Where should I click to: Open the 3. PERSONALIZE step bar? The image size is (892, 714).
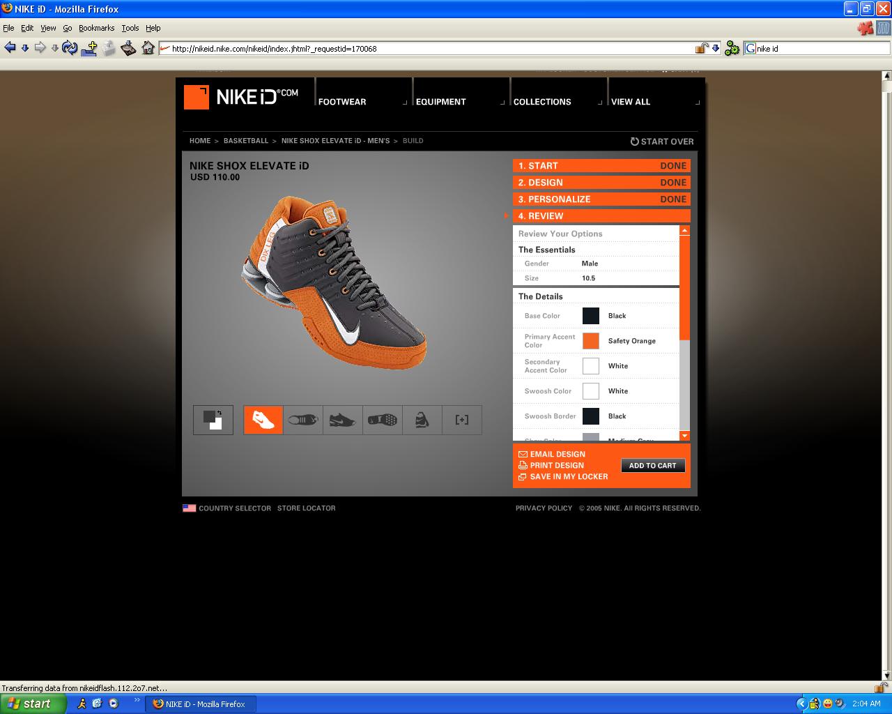click(x=601, y=199)
